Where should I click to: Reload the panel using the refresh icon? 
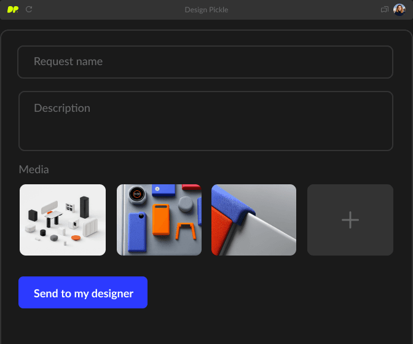pos(29,9)
